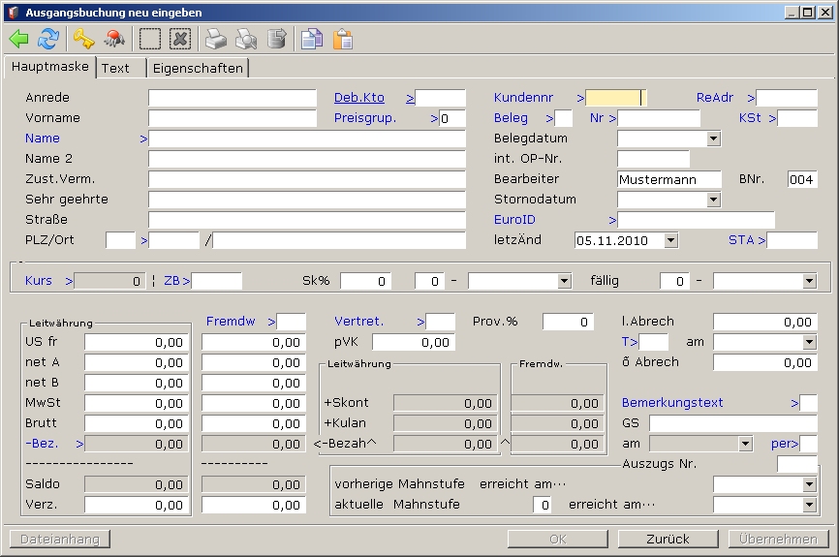Expand the Stornodatum date dropdown
839x557 pixels.
(714, 200)
